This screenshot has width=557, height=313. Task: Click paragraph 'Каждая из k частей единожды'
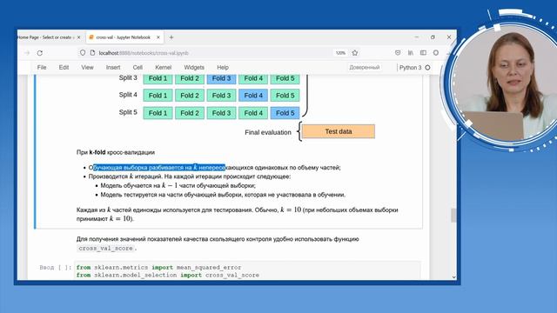pos(237,215)
